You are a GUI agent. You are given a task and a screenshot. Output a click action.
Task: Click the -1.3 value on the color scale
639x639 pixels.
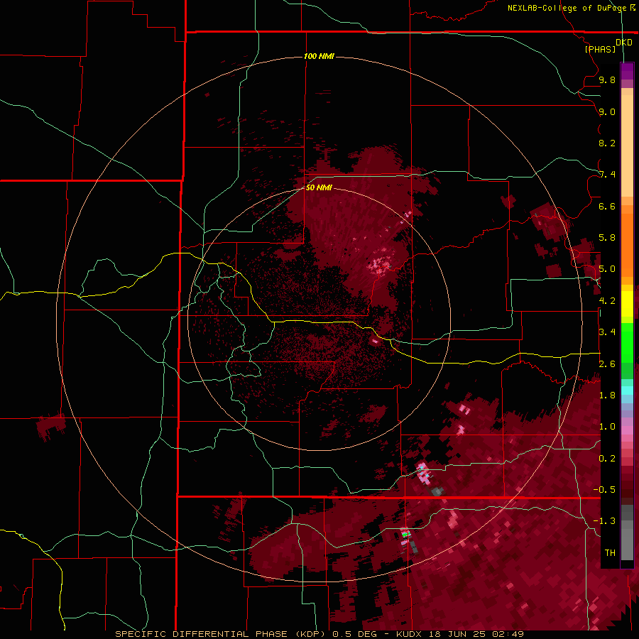tap(604, 521)
